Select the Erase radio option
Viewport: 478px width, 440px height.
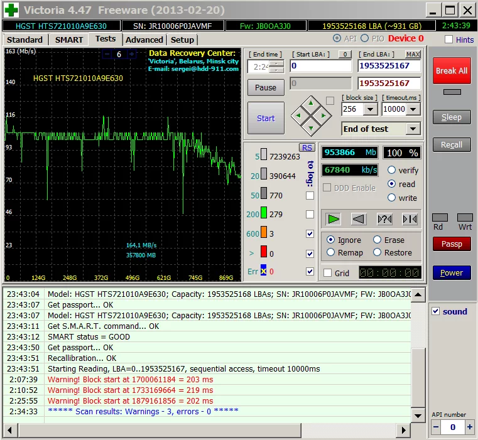click(377, 240)
